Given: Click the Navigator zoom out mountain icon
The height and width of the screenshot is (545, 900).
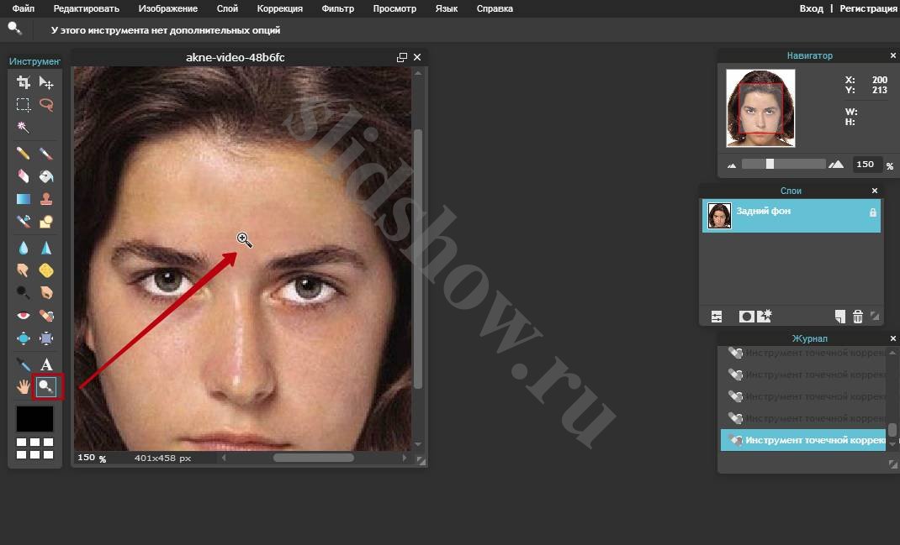Looking at the screenshot, I should [x=732, y=165].
